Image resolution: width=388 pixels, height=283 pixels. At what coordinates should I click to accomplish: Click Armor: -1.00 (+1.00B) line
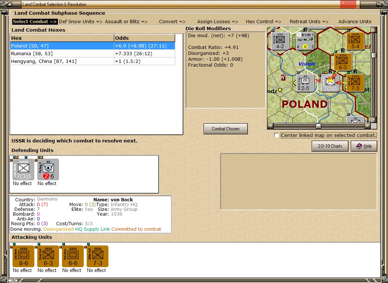pyautogui.click(x=215, y=59)
